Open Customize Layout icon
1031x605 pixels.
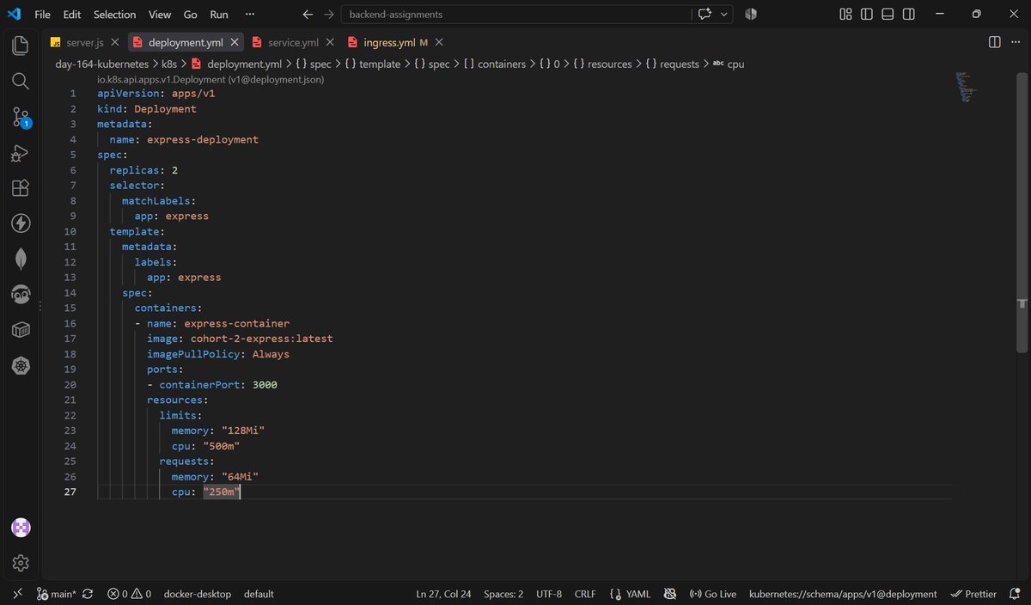pyautogui.click(x=846, y=15)
